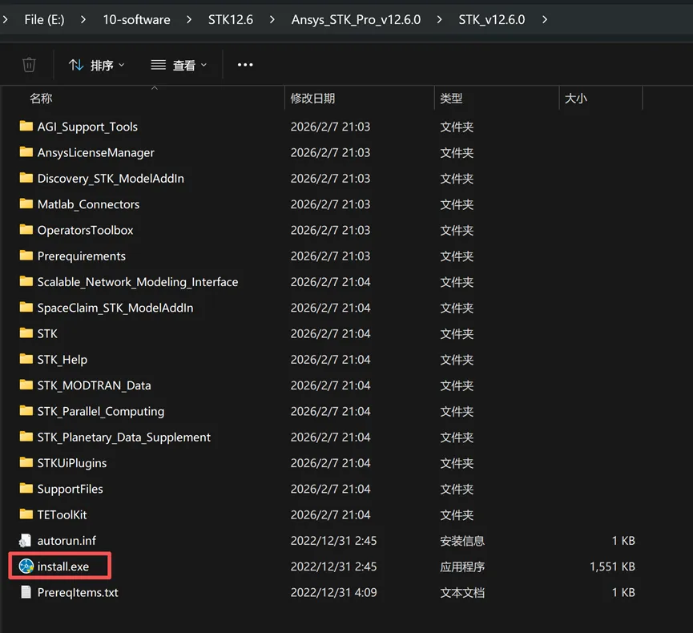693x633 pixels.
Task: Select Scalable_Network_Modeling_Interface folder icon
Action: pos(26,281)
